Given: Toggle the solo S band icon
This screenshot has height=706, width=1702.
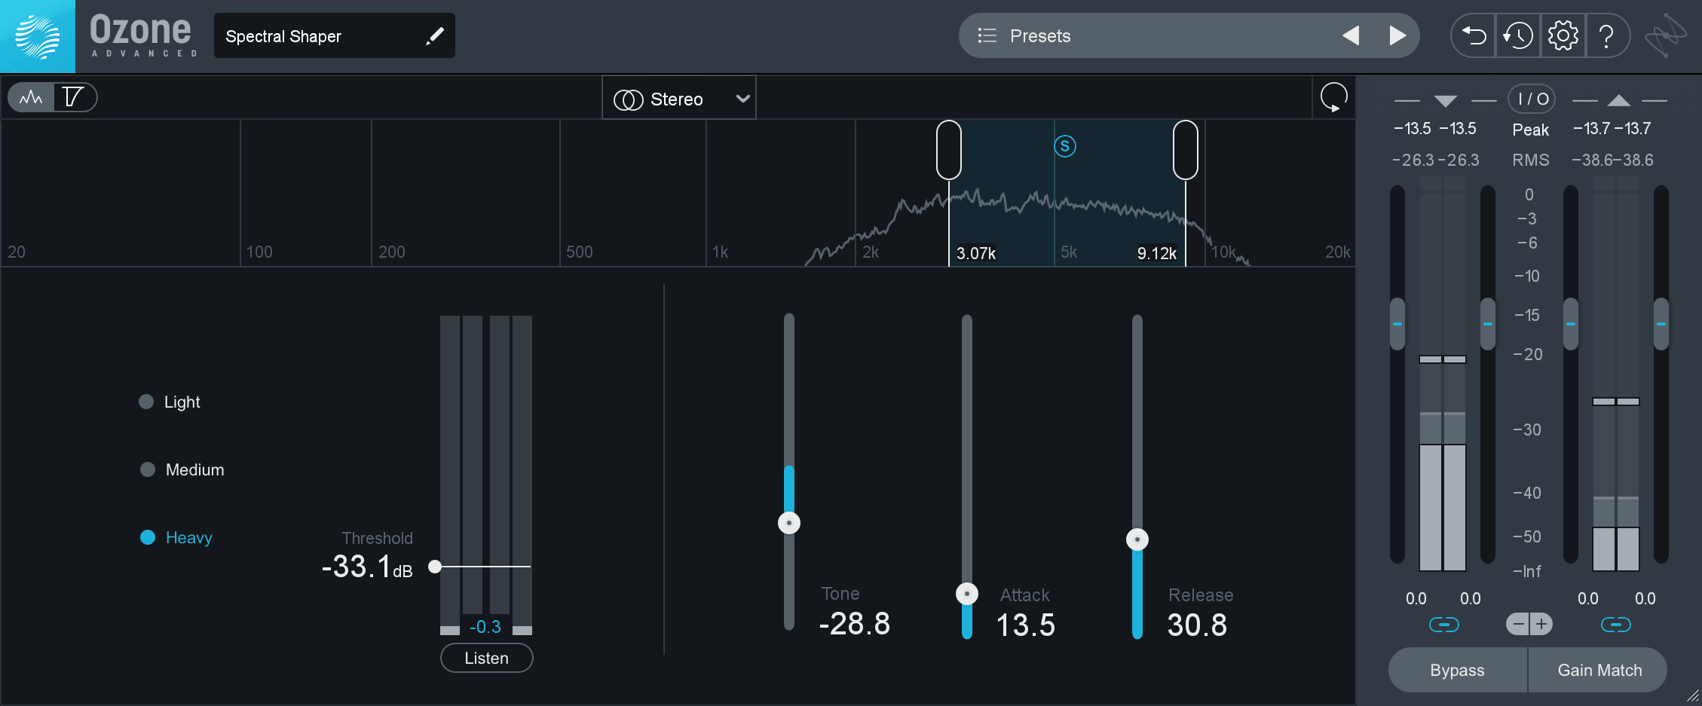Looking at the screenshot, I should tap(1064, 146).
